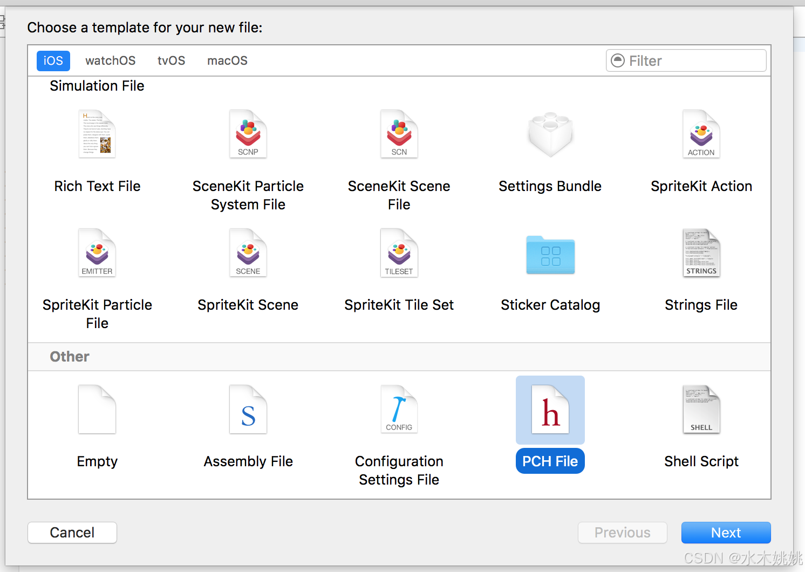Switch to the watchOS platform tab
This screenshot has height=572, width=805.
point(111,60)
